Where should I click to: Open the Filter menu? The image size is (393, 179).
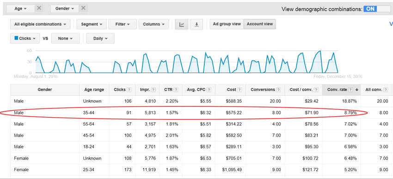tap(123, 24)
